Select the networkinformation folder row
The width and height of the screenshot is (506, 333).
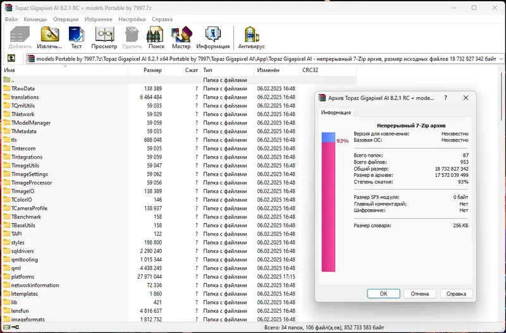[x=179, y=285]
